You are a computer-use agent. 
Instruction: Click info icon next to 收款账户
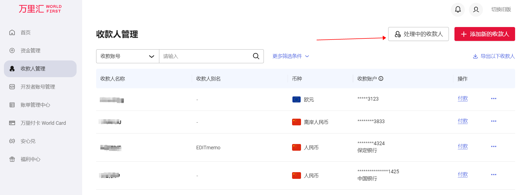pos(381,79)
